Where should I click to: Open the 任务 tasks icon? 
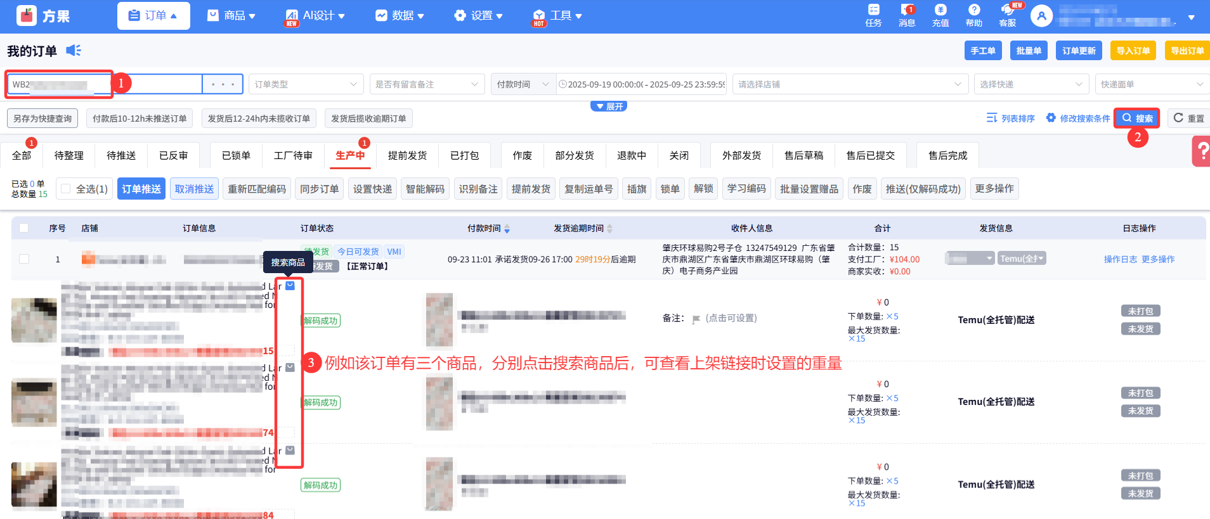pos(873,11)
